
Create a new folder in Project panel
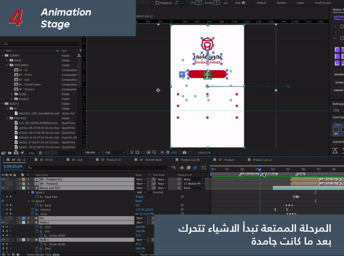(x=10, y=153)
